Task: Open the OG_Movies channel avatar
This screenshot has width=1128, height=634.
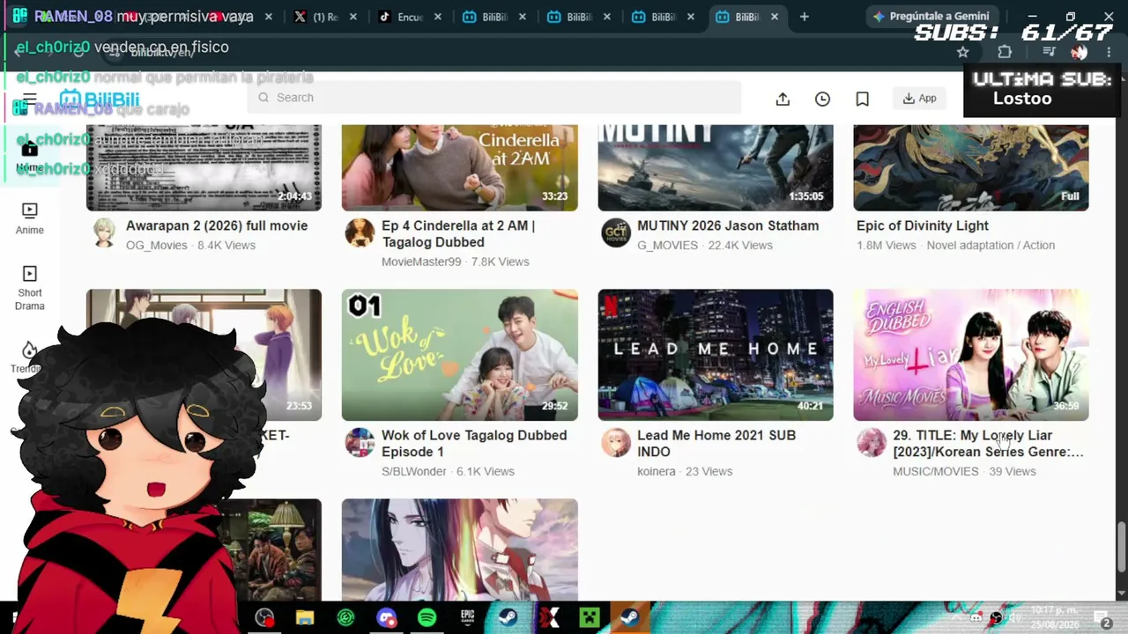Action: click(105, 233)
